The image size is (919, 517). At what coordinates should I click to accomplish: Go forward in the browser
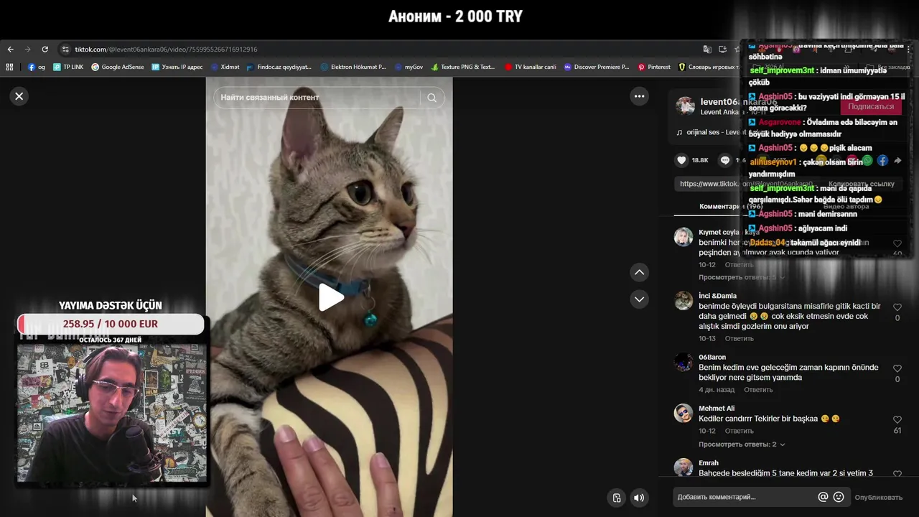click(27, 50)
